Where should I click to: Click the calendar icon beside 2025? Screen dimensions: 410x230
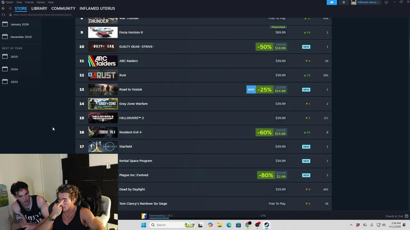5,56
